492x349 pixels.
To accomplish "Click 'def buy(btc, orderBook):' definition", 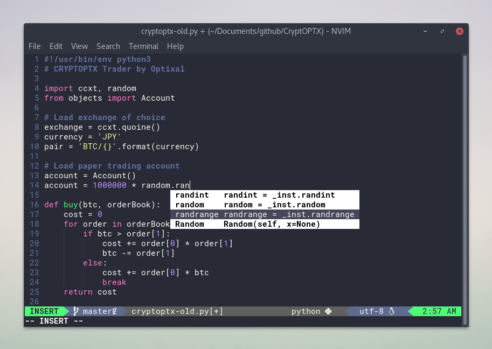I will [x=102, y=205].
